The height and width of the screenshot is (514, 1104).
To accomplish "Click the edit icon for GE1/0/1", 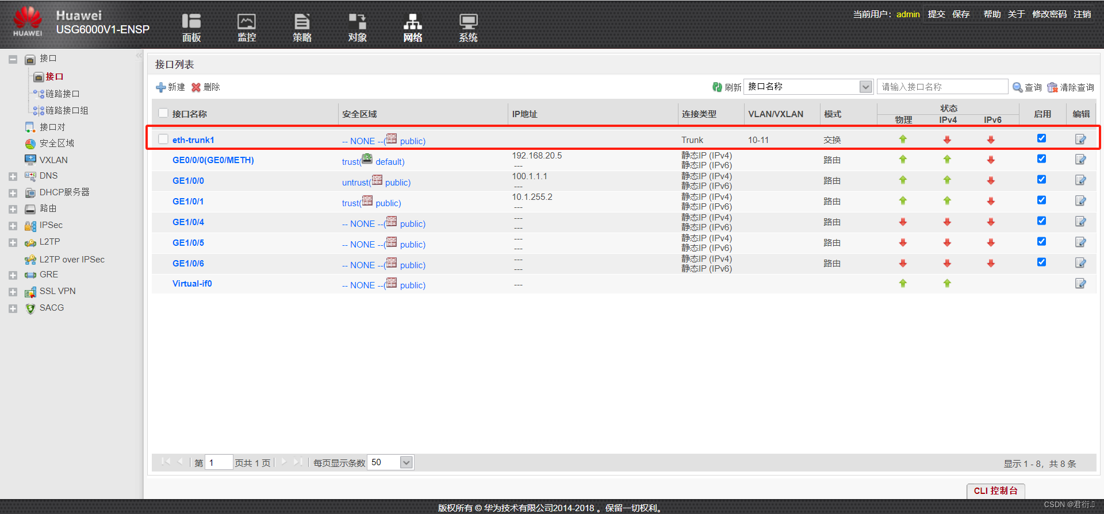I will coord(1080,201).
